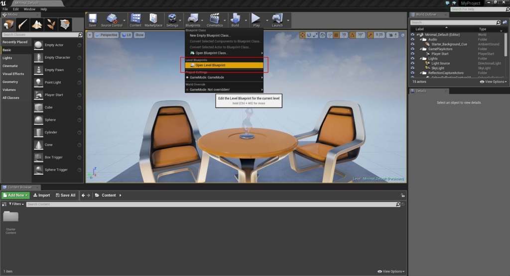This screenshot has width=510, height=276.
Task: Toggle visibility of Lights folder
Action: point(412,59)
